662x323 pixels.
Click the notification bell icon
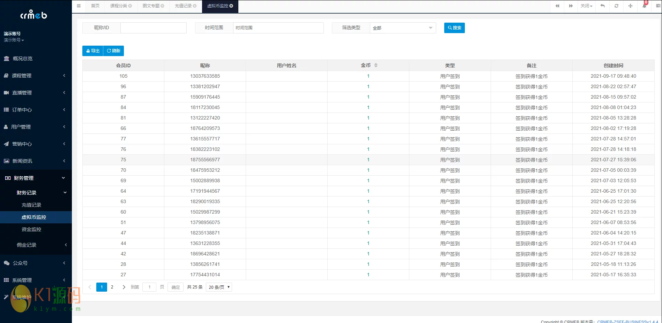point(644,6)
